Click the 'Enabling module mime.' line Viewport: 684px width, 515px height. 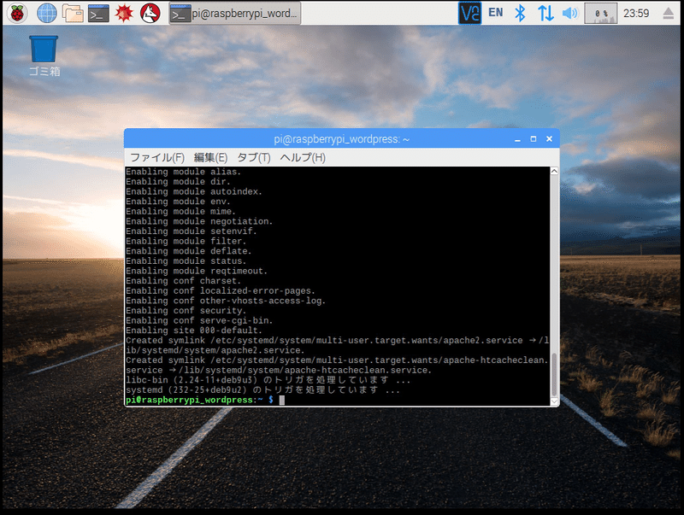coord(180,211)
